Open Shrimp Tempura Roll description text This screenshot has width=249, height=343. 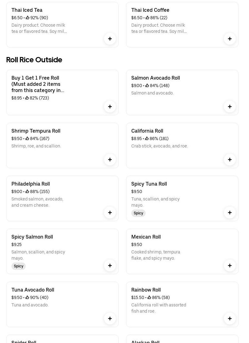click(x=36, y=146)
